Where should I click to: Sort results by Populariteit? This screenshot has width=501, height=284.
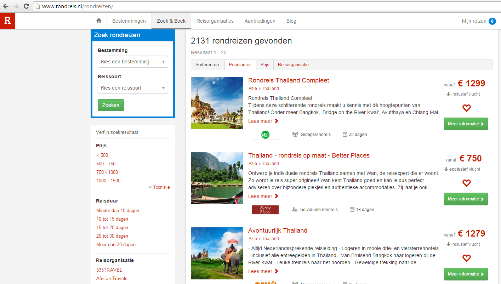click(x=240, y=65)
